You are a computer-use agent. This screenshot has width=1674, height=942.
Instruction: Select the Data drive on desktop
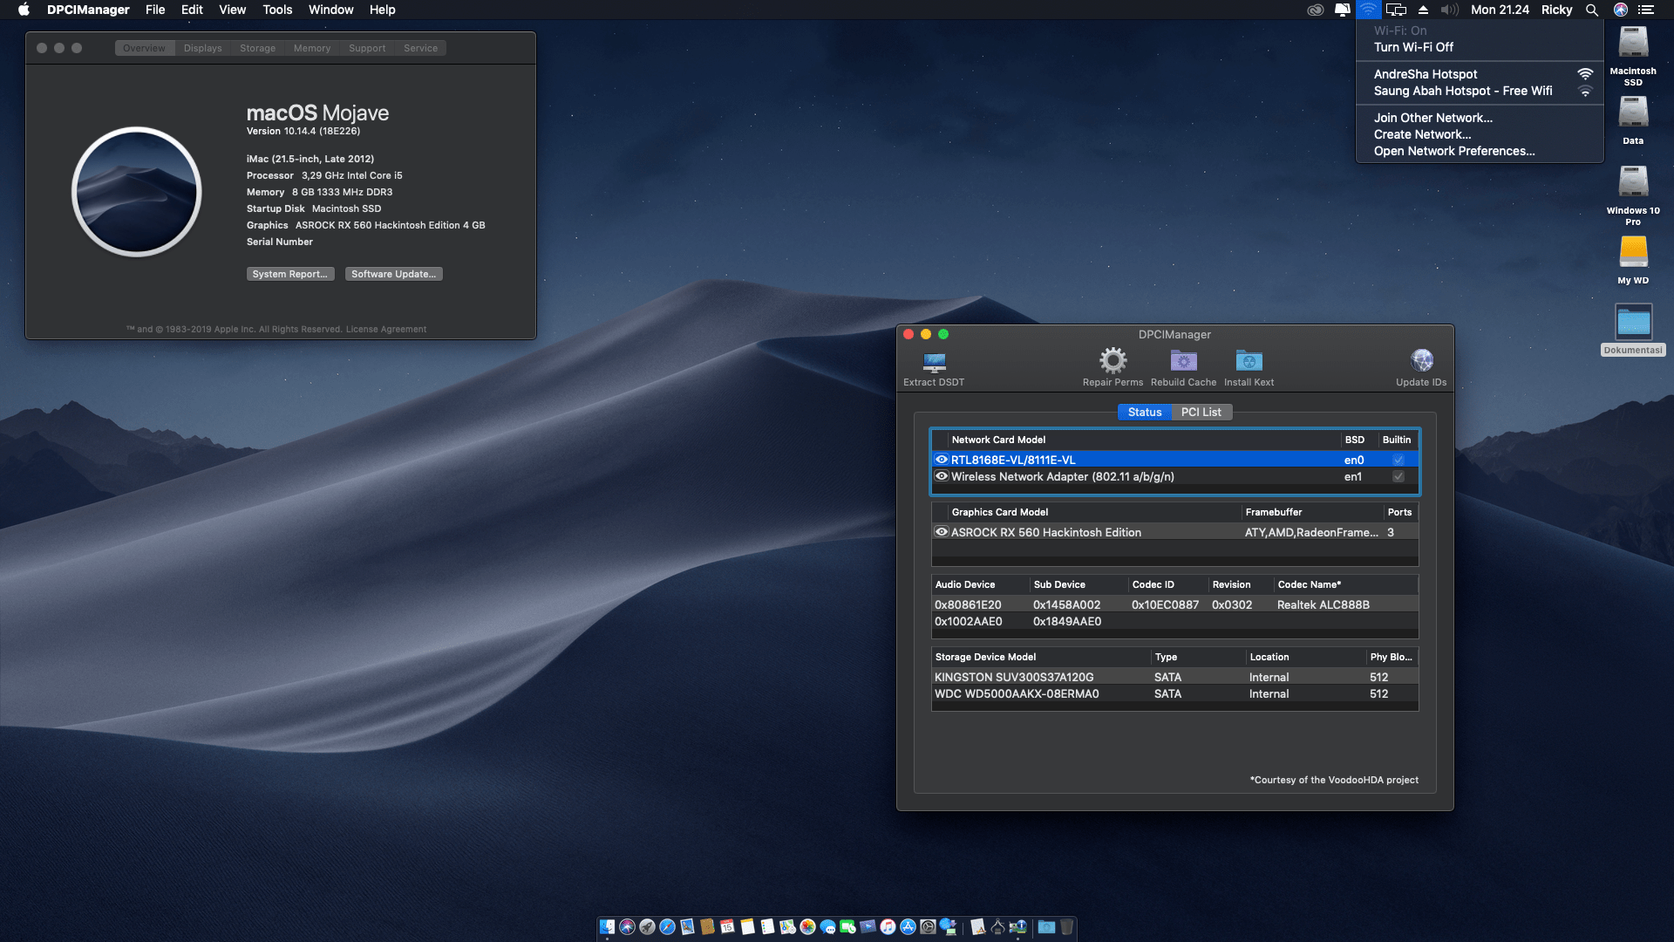click(1633, 112)
